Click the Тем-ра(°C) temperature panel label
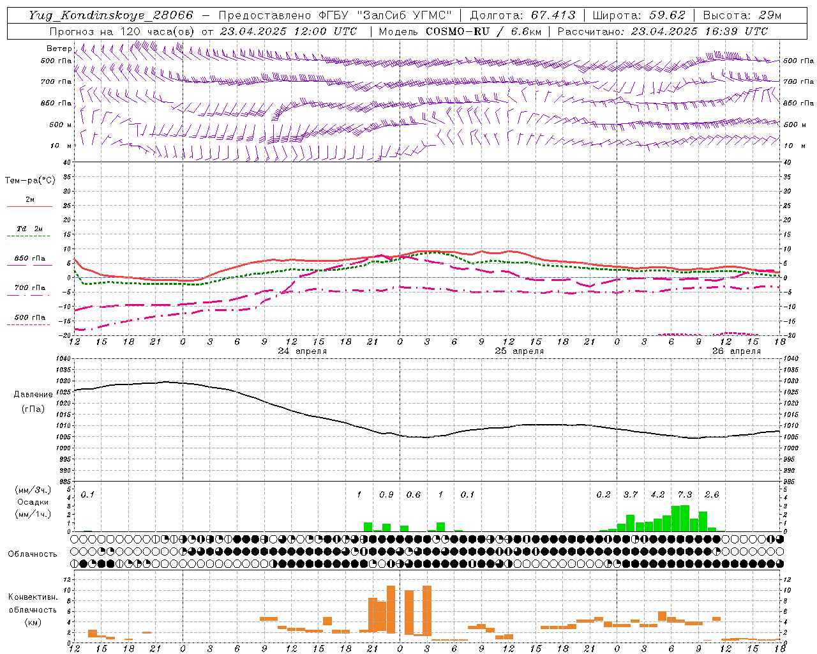Screen dimensions: 817x654 (30, 181)
